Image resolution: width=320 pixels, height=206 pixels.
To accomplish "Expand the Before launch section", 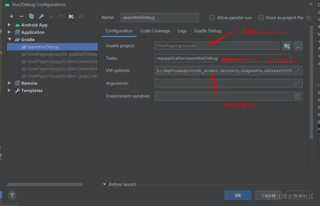I will (x=105, y=184).
